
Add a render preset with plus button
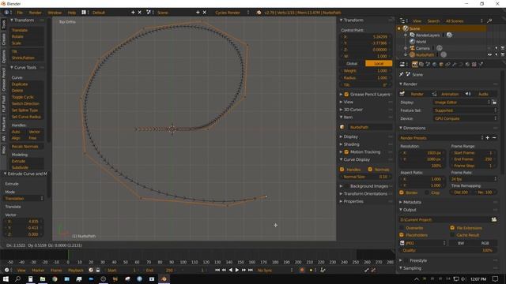pos(488,138)
